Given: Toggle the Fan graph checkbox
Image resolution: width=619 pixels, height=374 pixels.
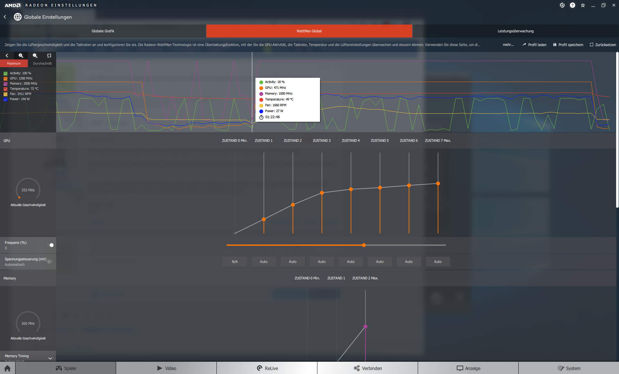Looking at the screenshot, I should point(5,94).
